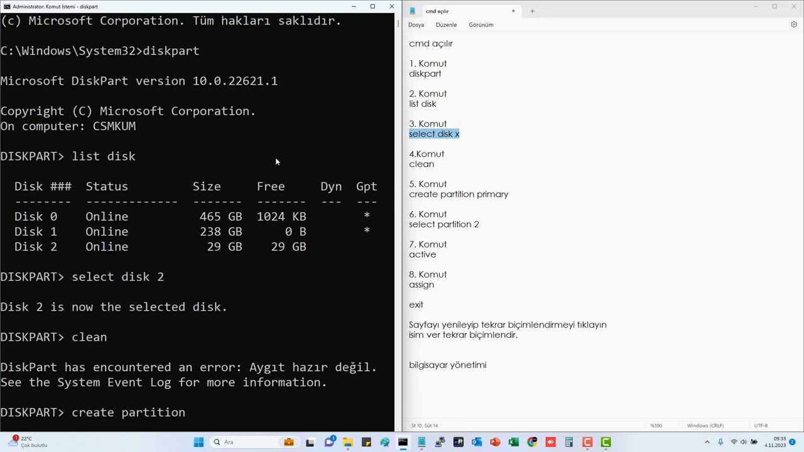804x452 pixels.
Task: Add a new Notepad tab
Action: pyautogui.click(x=532, y=11)
